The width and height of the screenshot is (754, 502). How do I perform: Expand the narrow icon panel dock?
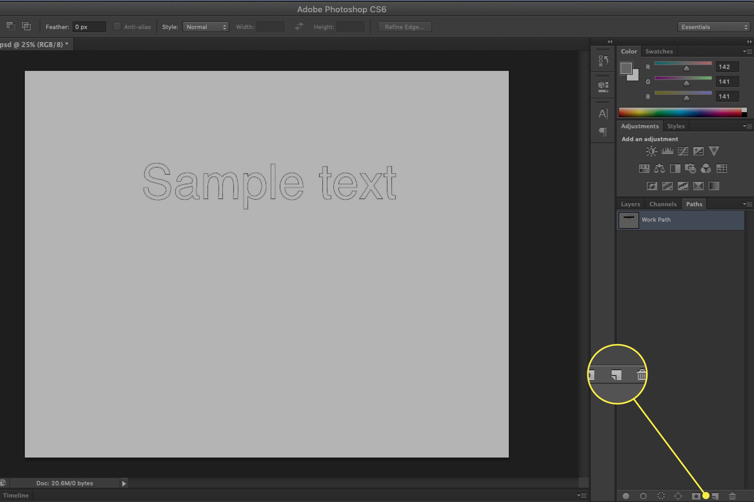pos(609,42)
